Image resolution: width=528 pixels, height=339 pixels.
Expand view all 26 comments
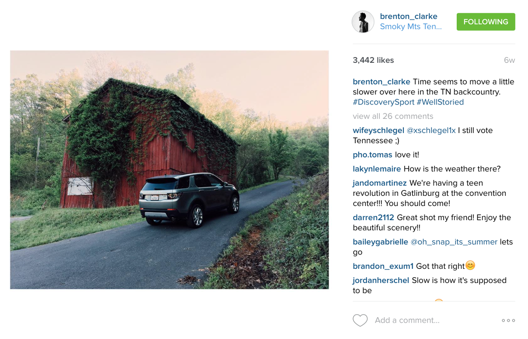click(x=393, y=116)
